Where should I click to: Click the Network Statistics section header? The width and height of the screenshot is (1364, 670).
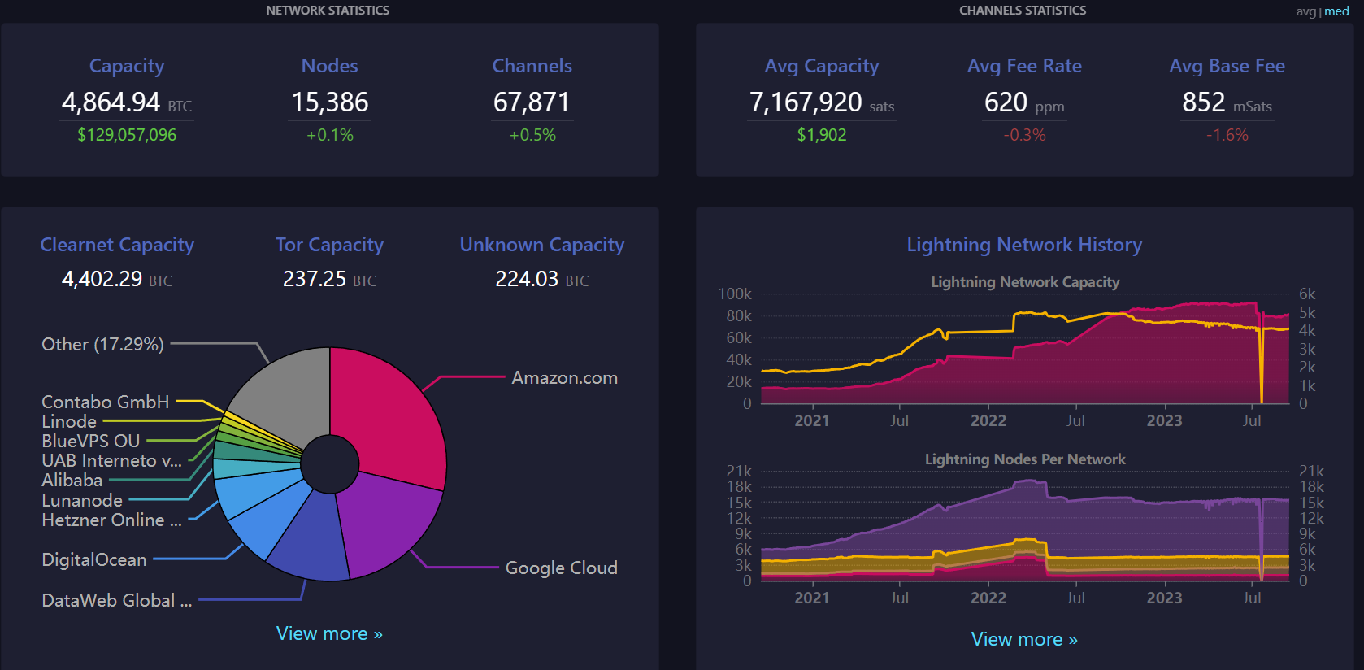point(328,11)
